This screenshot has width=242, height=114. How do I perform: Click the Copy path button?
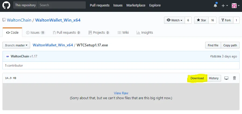tap(230, 45)
